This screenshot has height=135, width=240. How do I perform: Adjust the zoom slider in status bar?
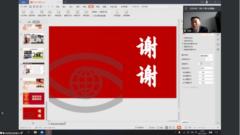[204, 127]
